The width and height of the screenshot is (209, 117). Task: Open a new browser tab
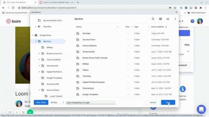tap(78, 2)
